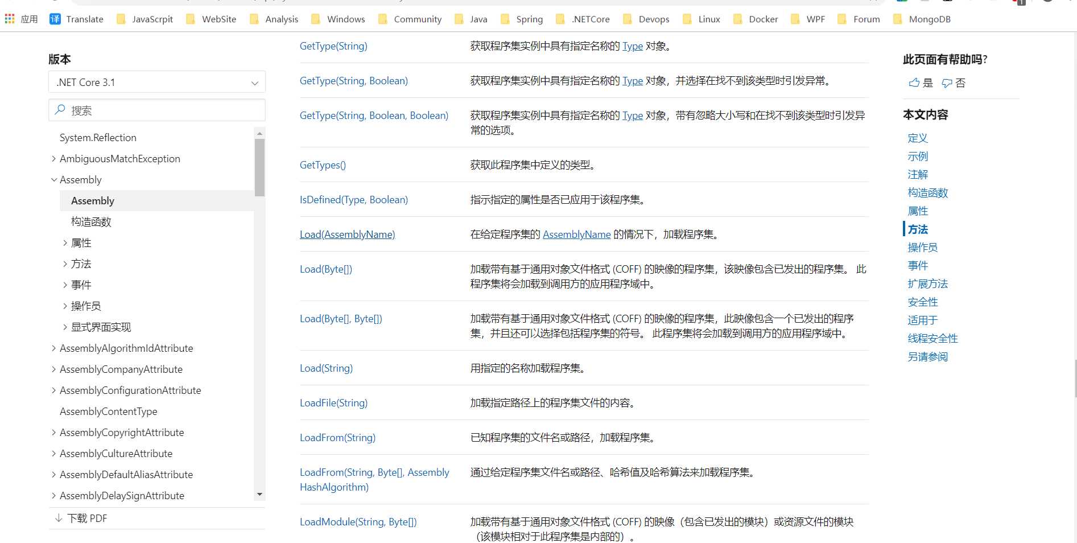Image resolution: width=1077 pixels, height=543 pixels.
Task: Collapse the Assembly tree node
Action: click(x=54, y=179)
